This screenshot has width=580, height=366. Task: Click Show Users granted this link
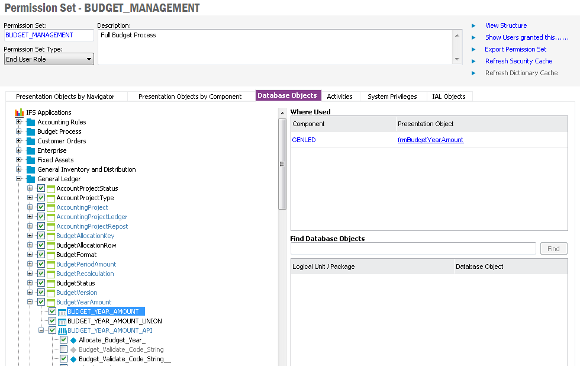pos(527,37)
